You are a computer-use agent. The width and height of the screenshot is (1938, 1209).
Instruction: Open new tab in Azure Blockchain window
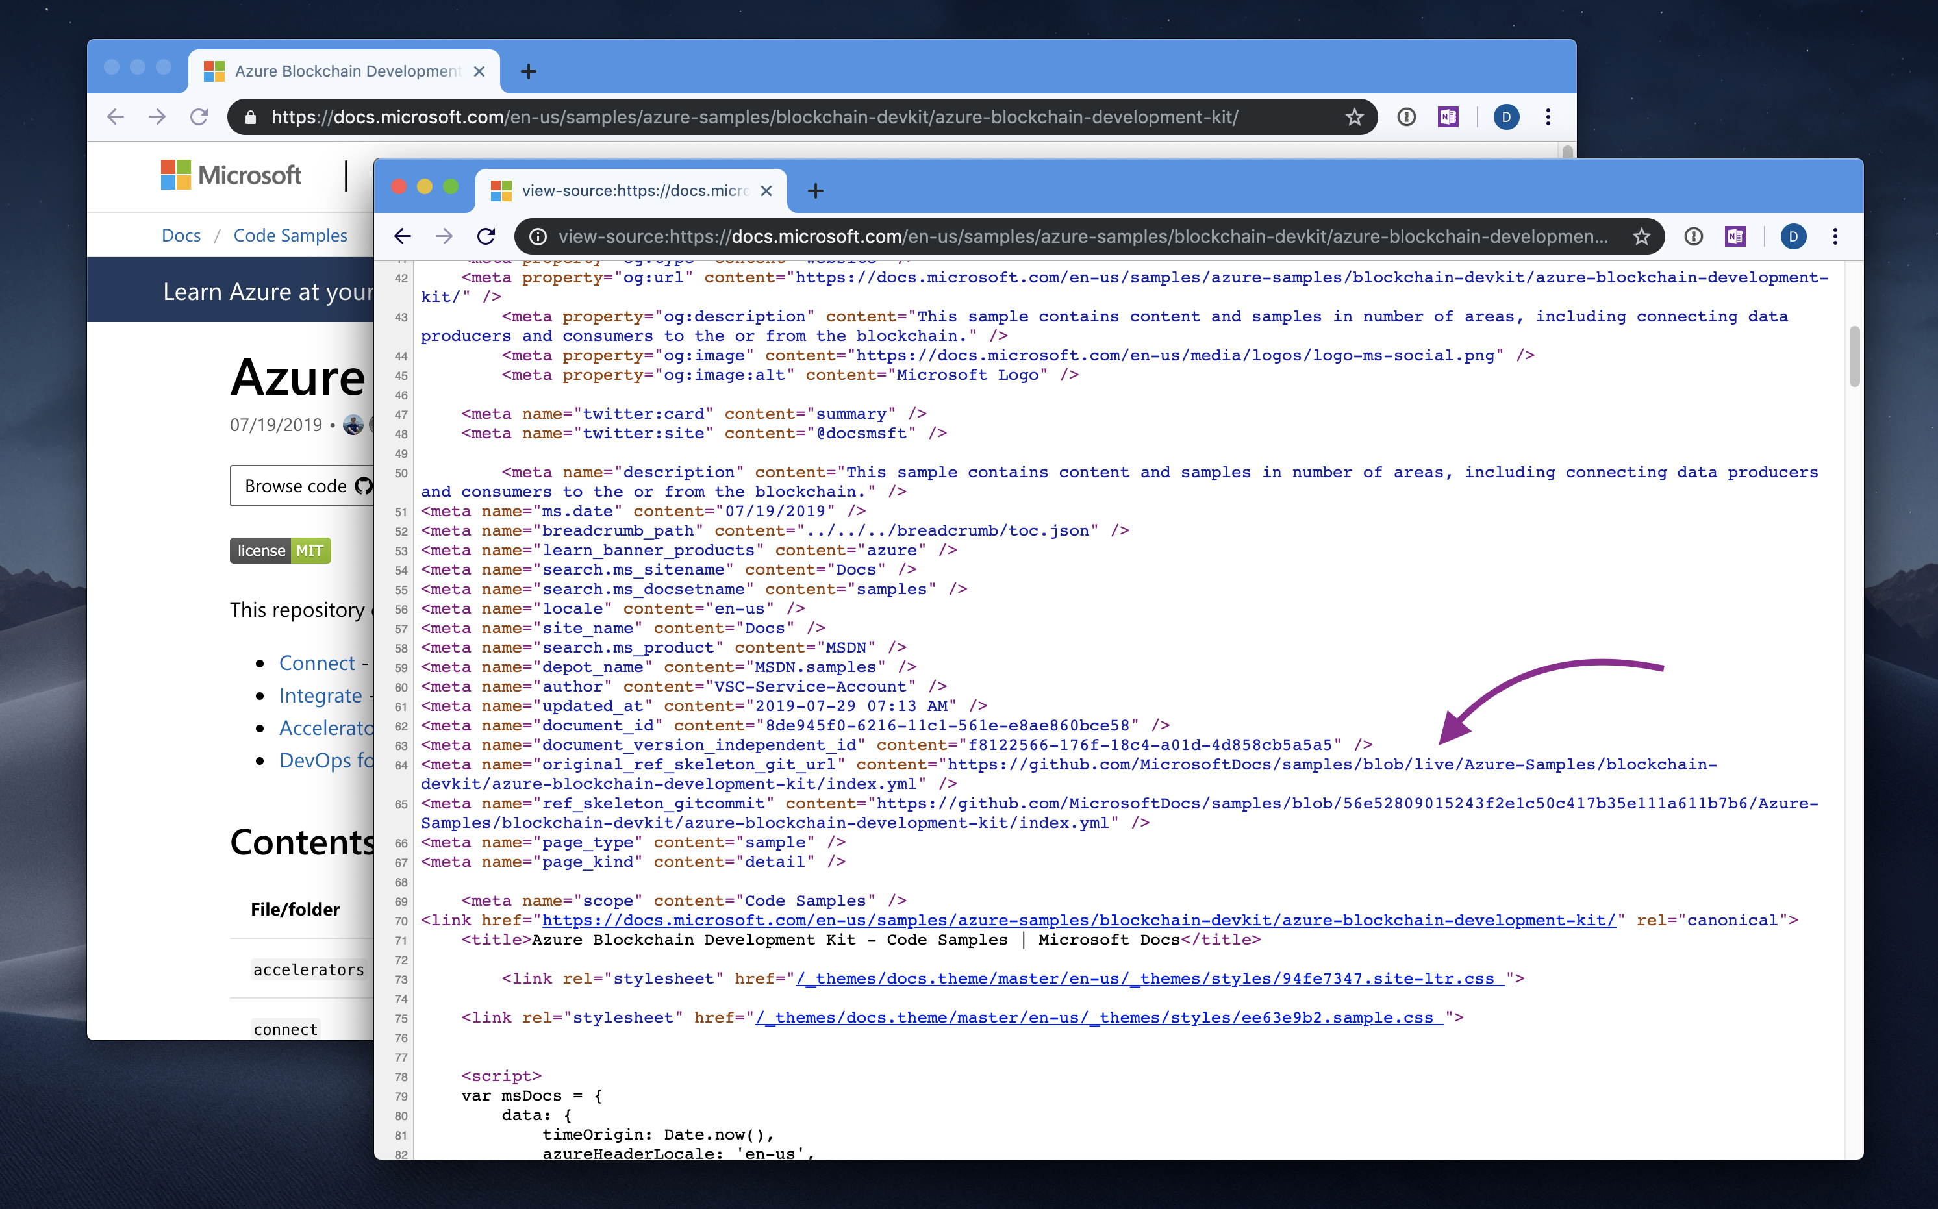(528, 72)
